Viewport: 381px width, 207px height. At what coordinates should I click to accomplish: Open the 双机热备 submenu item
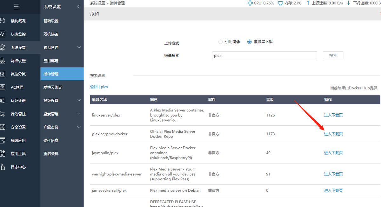point(51,34)
